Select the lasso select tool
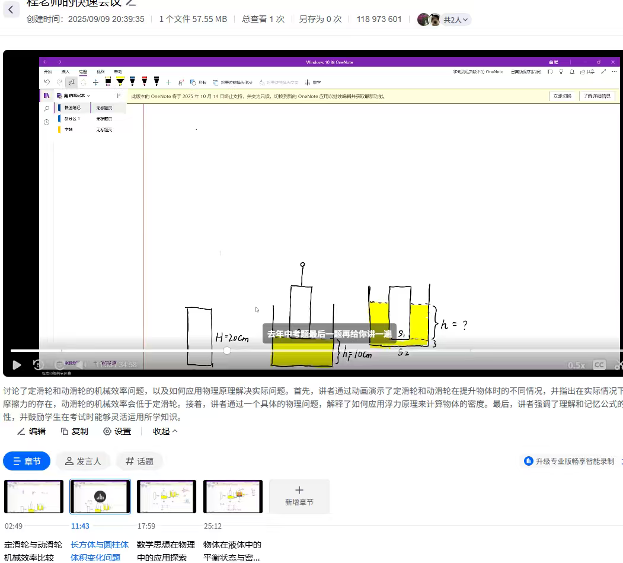This screenshot has height=563, width=623. [x=84, y=82]
